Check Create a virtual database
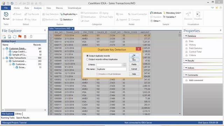The height and width of the screenshot is (126, 224). (x=108, y=74)
